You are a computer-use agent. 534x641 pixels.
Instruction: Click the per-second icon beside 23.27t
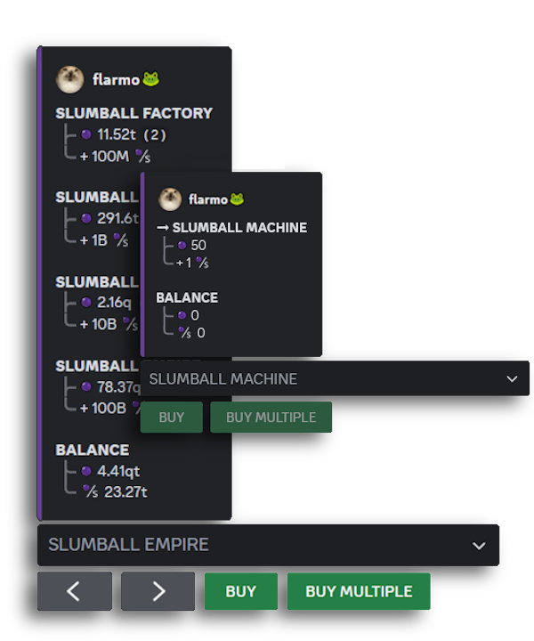pyautogui.click(x=88, y=491)
